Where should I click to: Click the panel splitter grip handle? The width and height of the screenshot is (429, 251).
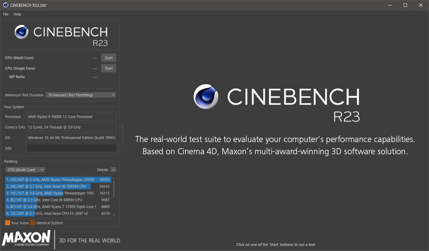(x=122, y=134)
